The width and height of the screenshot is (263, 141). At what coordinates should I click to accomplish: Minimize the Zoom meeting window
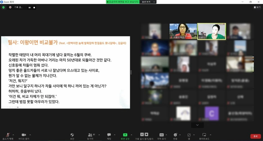click(242, 2)
